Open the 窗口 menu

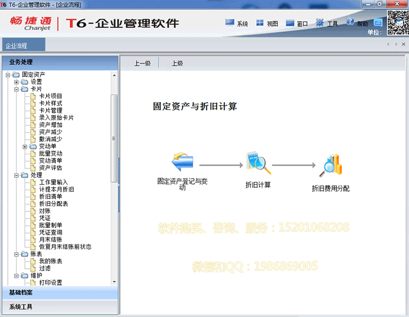point(302,24)
